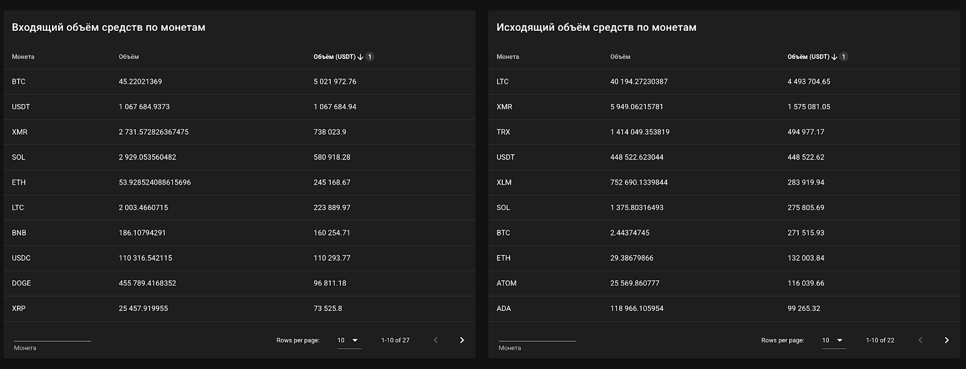Click value 1 067 684.94

pos(335,107)
